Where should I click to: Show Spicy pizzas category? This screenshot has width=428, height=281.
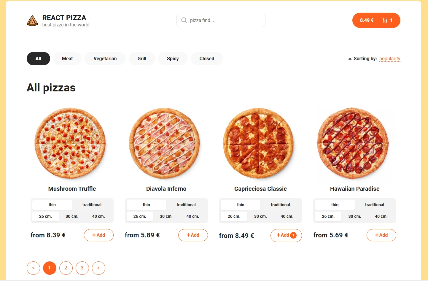point(173,59)
